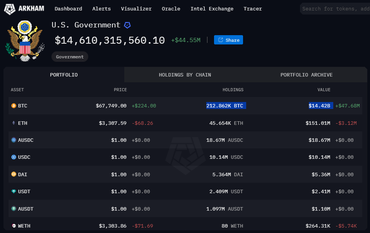The height and width of the screenshot is (233, 370).
Task: Click the +$224.00 BTC price change
Action: 144,106
